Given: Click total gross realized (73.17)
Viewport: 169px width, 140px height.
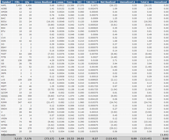Looking at the screenshot, I should (50, 138).
